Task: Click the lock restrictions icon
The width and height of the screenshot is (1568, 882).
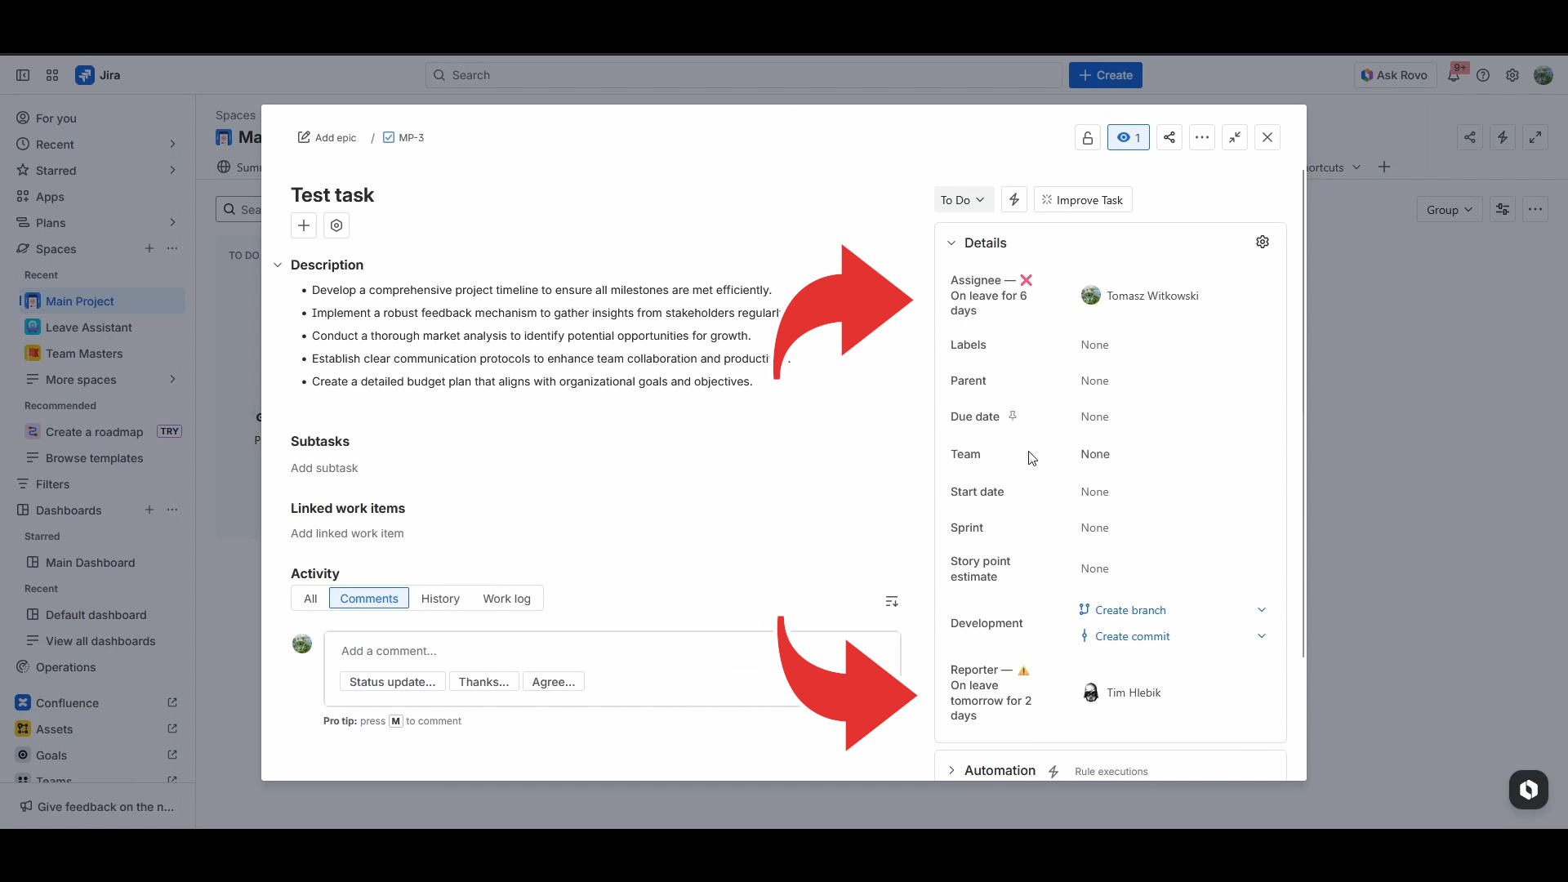Action: tap(1087, 137)
